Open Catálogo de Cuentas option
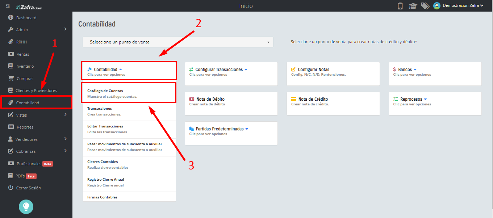This screenshot has height=218, width=493. [129, 93]
